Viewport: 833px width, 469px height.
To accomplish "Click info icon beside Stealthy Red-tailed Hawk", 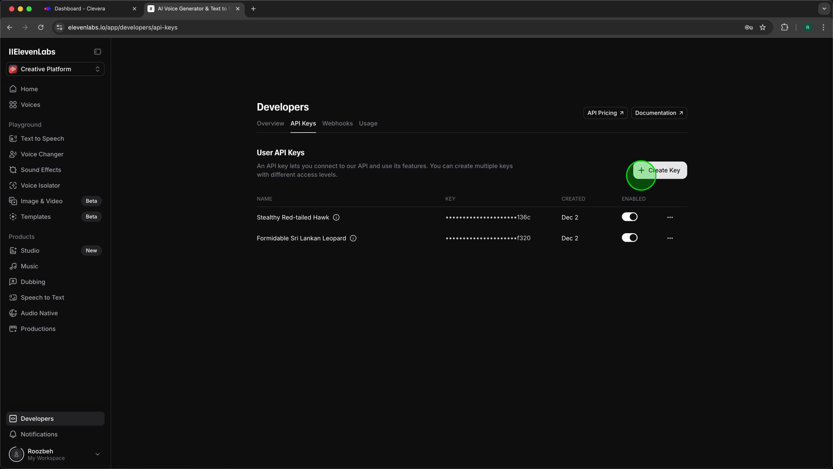I will coord(336,217).
